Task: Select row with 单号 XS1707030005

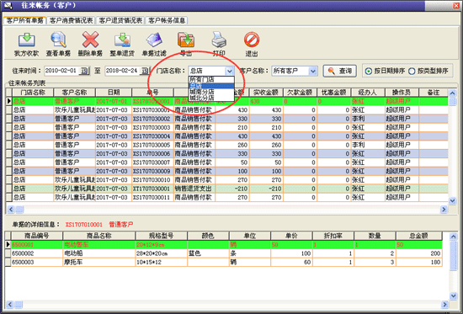Action: click(226, 145)
